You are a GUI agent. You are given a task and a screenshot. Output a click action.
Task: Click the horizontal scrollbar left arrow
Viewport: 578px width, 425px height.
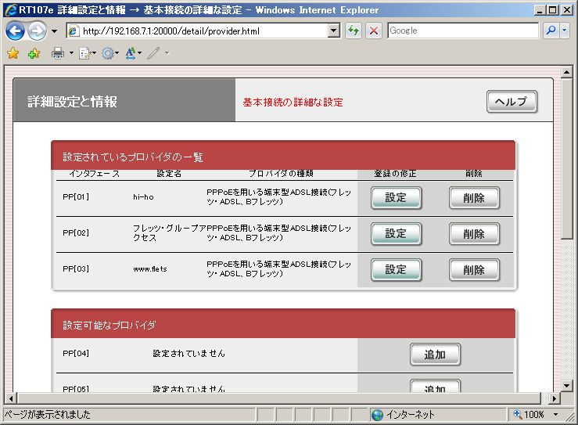click(x=12, y=398)
